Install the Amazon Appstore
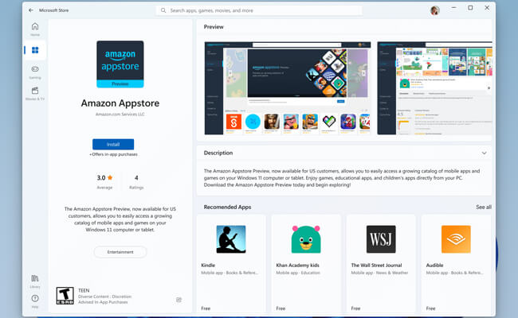 tap(113, 145)
